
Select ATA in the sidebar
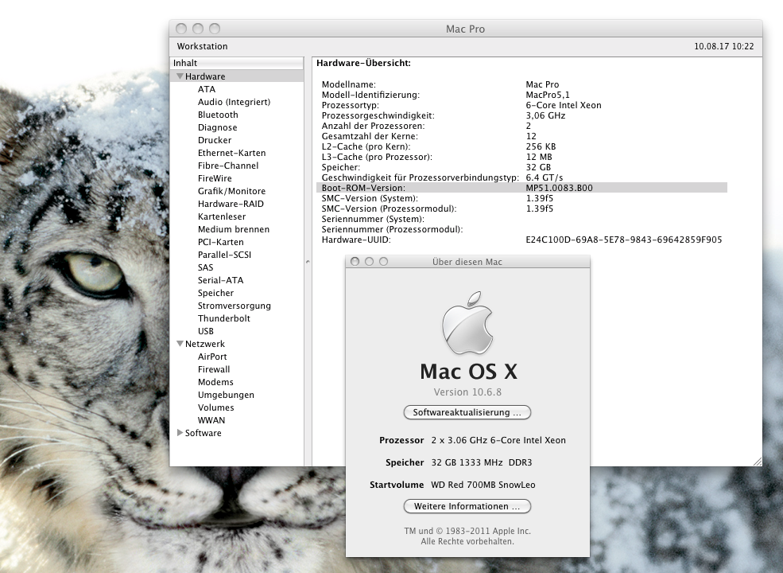pyautogui.click(x=206, y=89)
